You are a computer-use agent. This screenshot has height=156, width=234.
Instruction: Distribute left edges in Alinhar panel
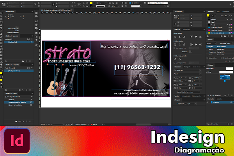pyautogui.click(x=191, y=44)
